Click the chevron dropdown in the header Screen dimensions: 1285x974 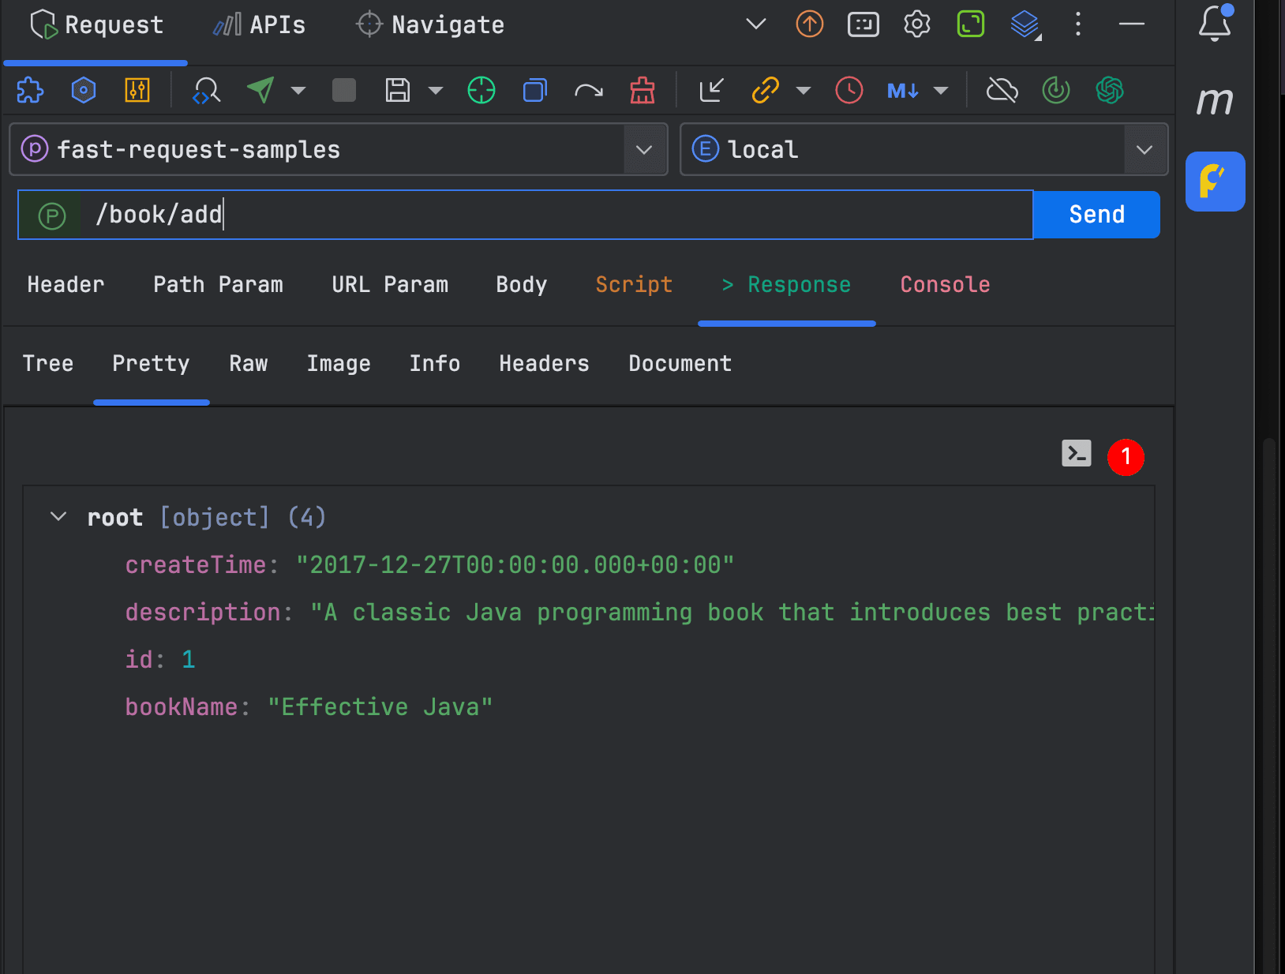point(756,24)
